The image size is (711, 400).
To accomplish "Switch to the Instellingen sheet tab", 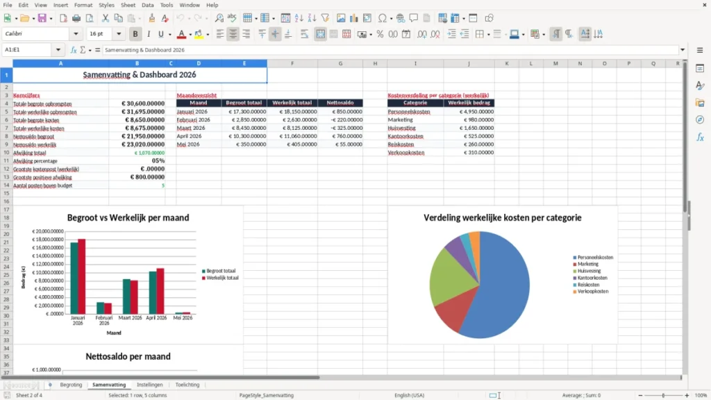I will (150, 385).
